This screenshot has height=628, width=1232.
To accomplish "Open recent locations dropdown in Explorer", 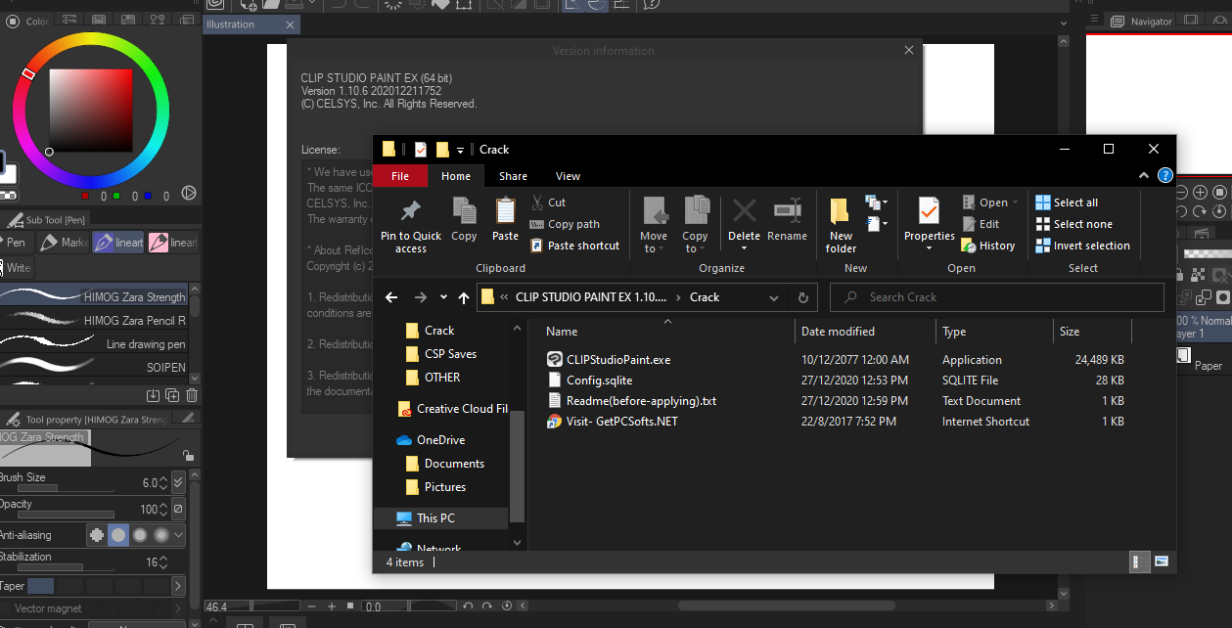I will 443,297.
